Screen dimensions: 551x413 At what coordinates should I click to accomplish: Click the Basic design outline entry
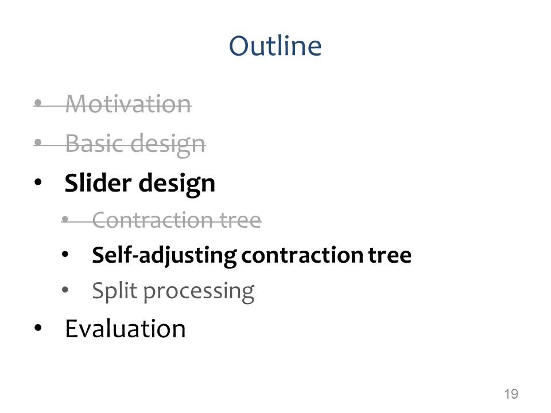135,144
